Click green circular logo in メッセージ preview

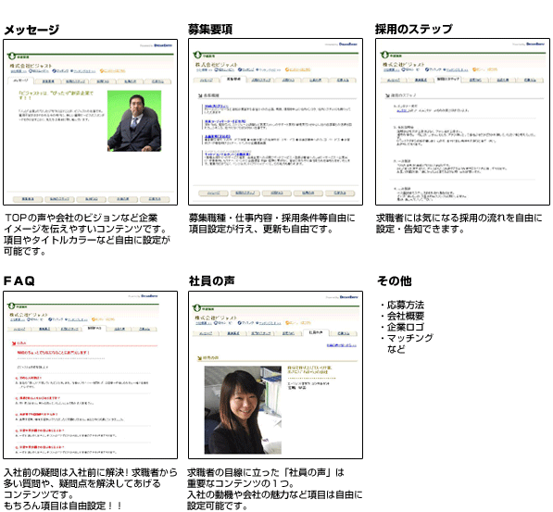click(x=12, y=56)
